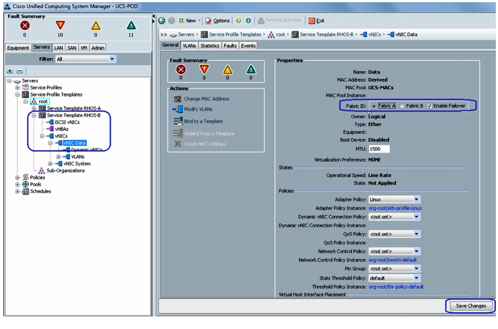Click the green Info icon in toolbar

point(248,21)
